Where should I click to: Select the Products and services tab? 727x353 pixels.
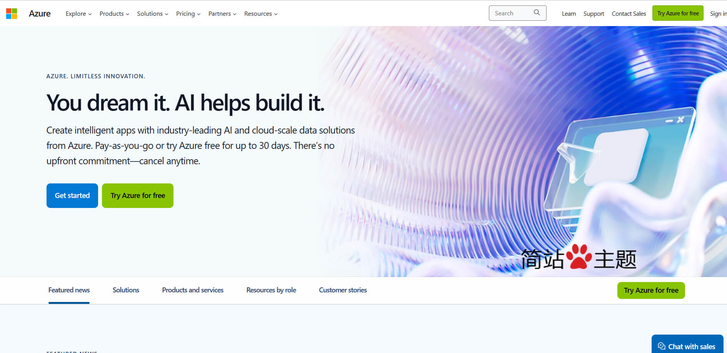(193, 290)
